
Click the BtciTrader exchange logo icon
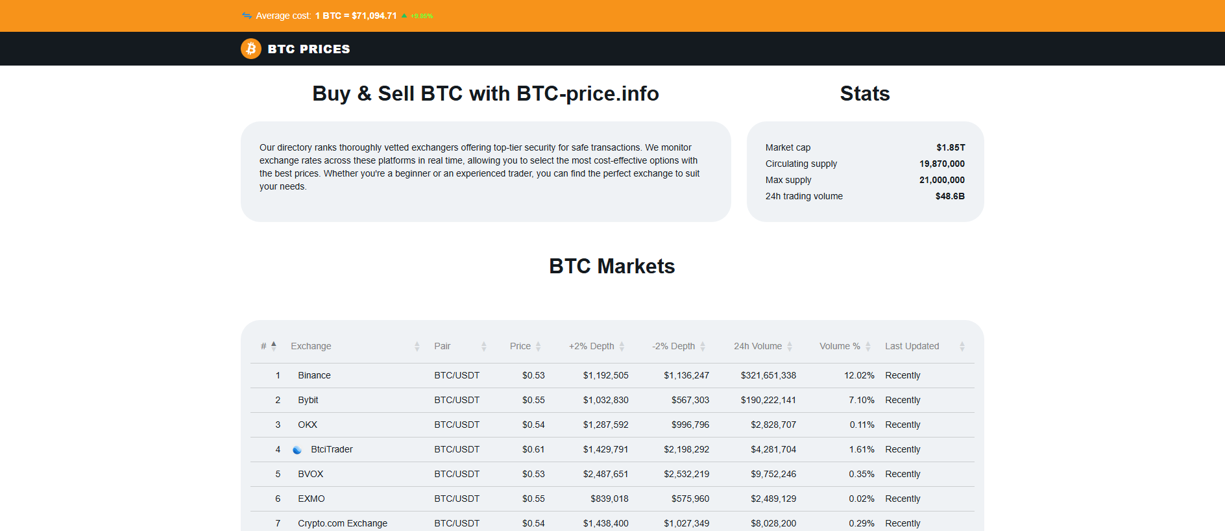tap(297, 450)
